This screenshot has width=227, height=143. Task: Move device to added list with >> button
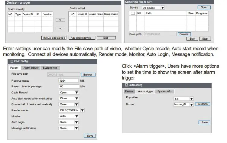coord(60,20)
